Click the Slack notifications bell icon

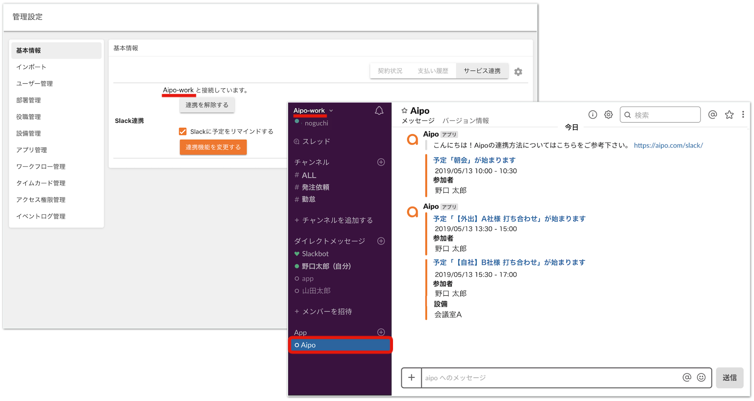(379, 111)
